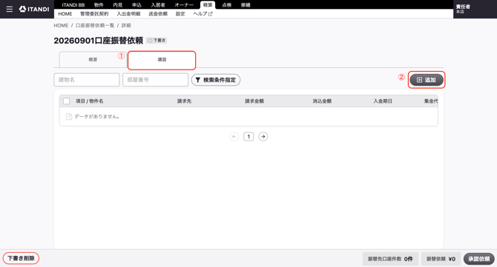Click the 項目 / 物件名 column header
Image resolution: width=497 pixels, height=267 pixels.
coord(89,101)
